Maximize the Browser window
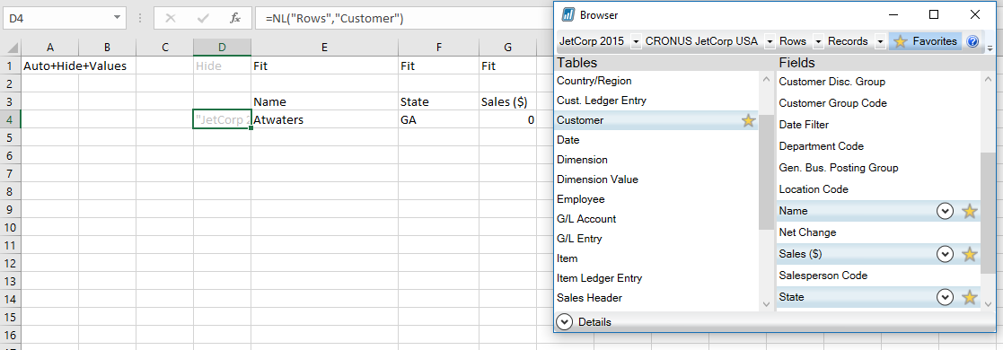This screenshot has height=350, width=1003. (933, 14)
